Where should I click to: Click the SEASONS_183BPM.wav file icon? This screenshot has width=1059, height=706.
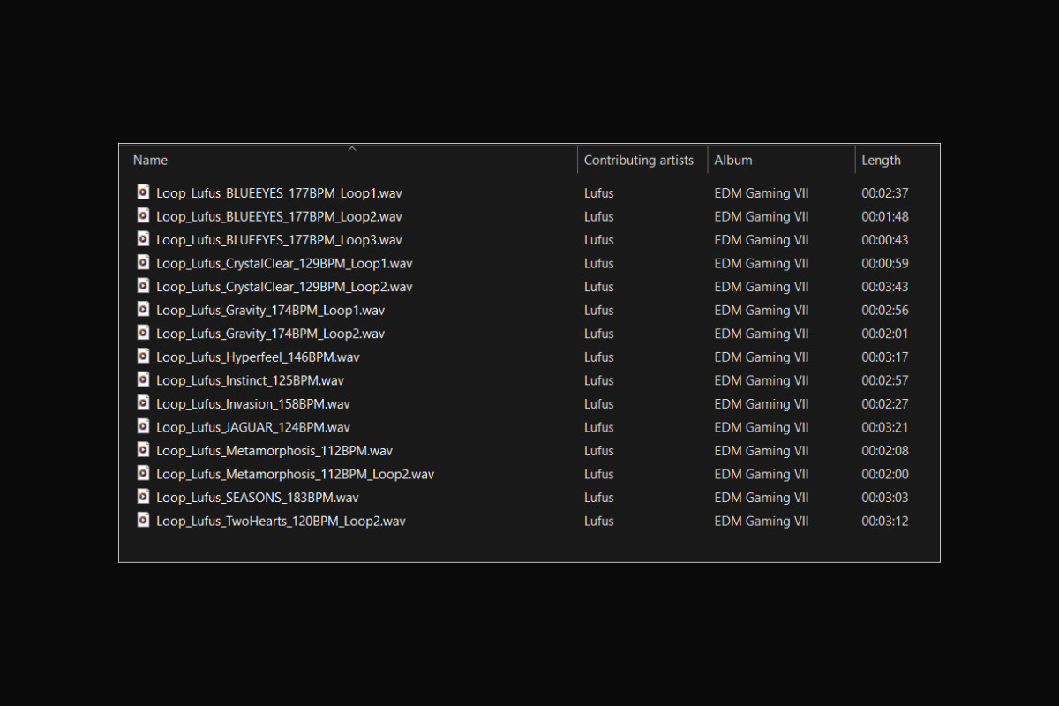(143, 497)
